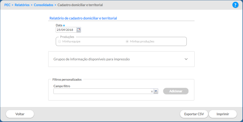Print report with Imprimir button

tap(223, 114)
